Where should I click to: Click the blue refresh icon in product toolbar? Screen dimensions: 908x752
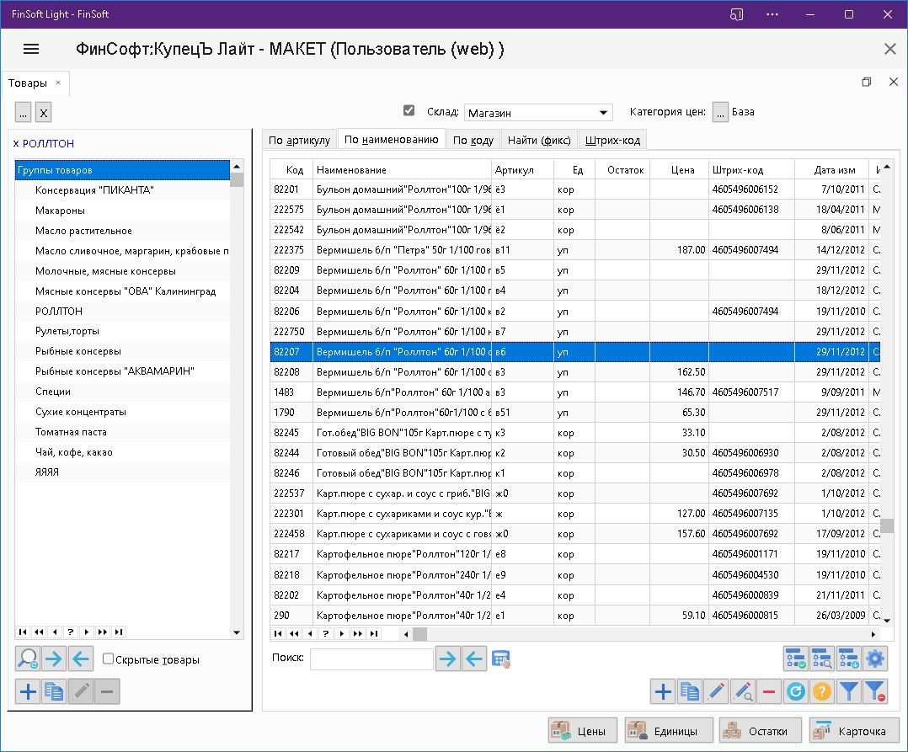[795, 692]
